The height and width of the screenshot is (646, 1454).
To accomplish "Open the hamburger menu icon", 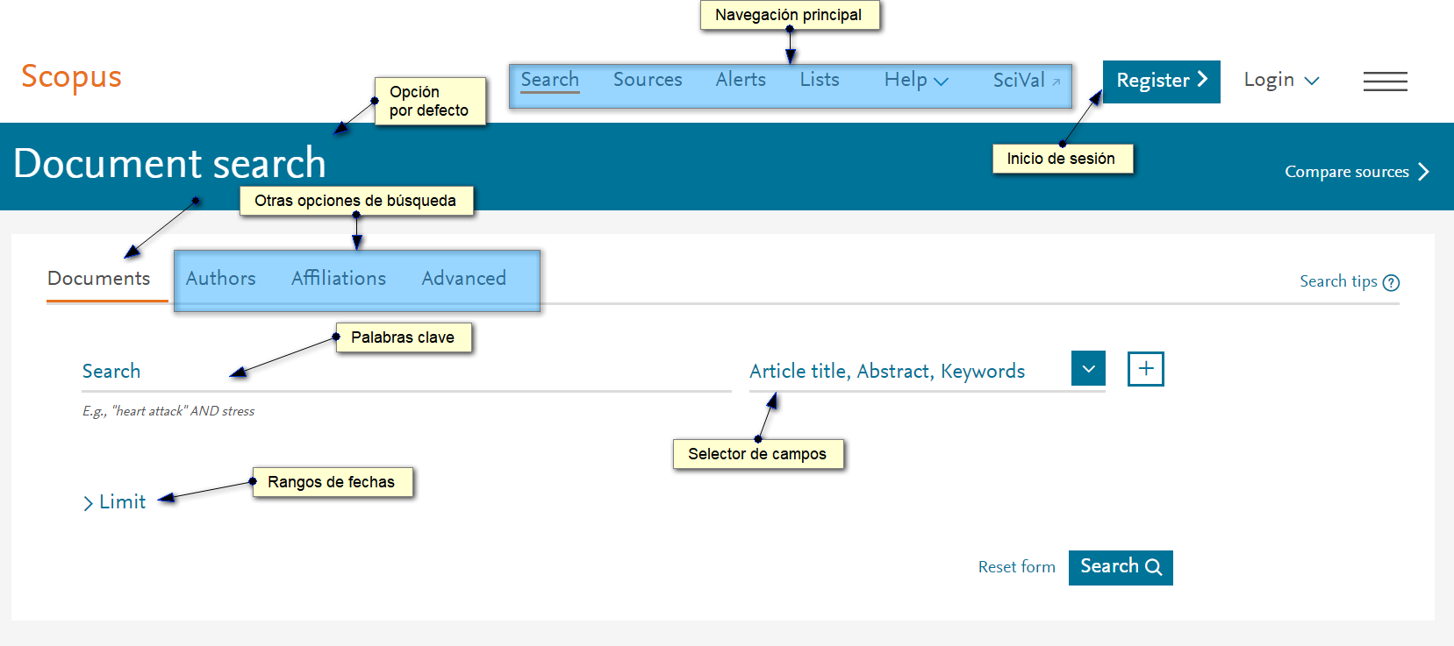I will tap(1385, 82).
